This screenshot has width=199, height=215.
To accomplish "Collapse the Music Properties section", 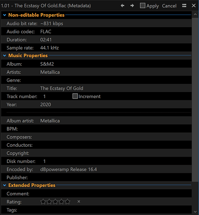I will click(5, 55).
